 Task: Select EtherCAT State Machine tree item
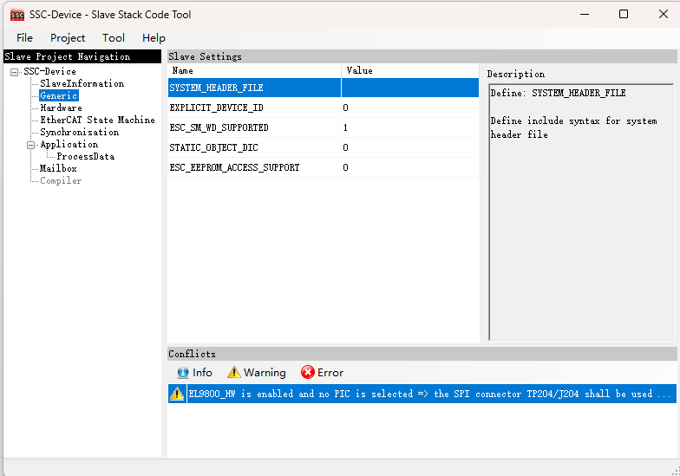pos(97,120)
